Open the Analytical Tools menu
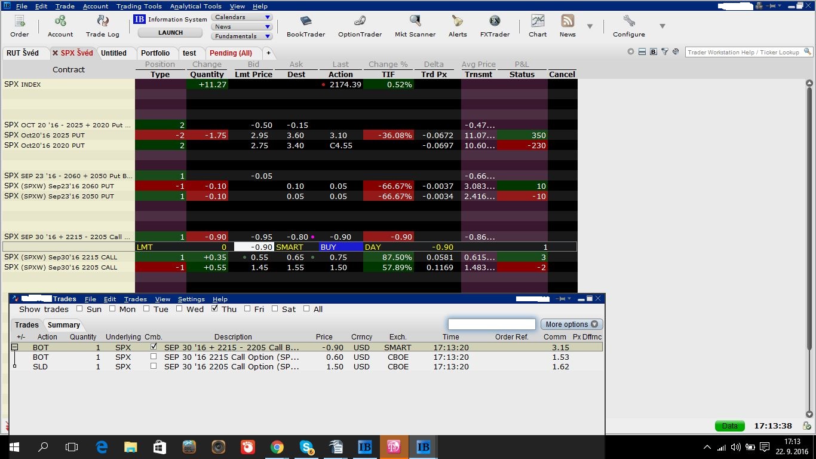Viewport: 816px width, 459px height. [195, 6]
